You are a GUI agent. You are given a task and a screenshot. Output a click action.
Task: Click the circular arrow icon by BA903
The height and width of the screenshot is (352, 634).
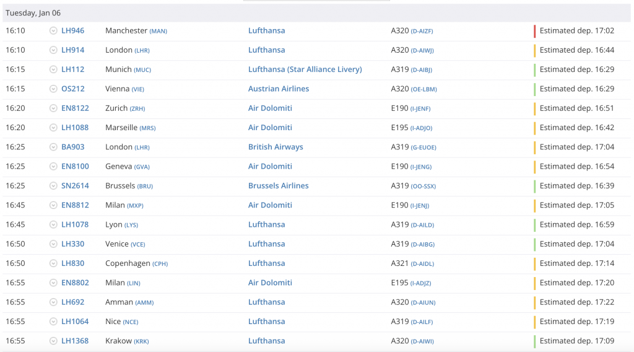tap(53, 147)
